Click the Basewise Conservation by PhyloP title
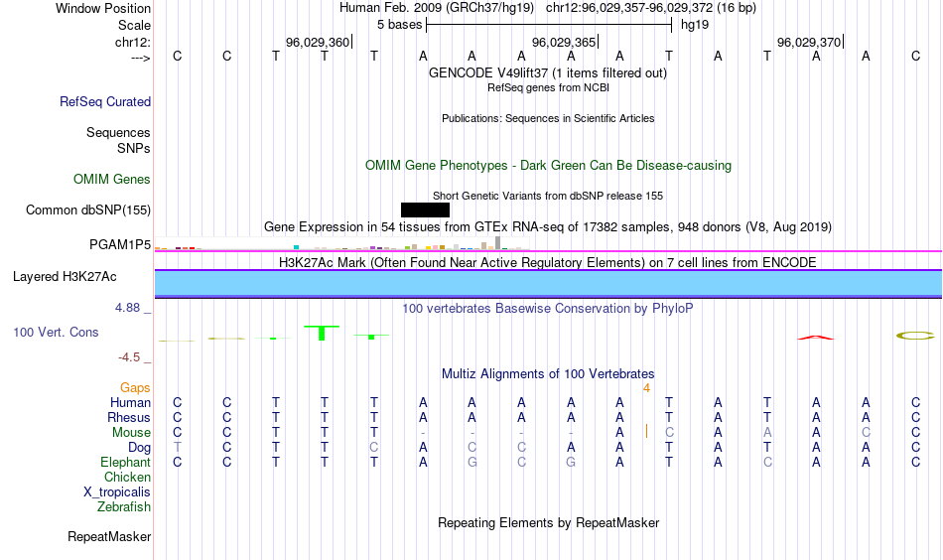The height and width of the screenshot is (560, 943). click(548, 309)
